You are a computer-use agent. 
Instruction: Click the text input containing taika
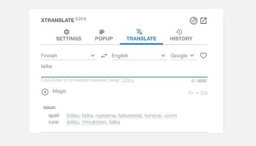pos(124,67)
